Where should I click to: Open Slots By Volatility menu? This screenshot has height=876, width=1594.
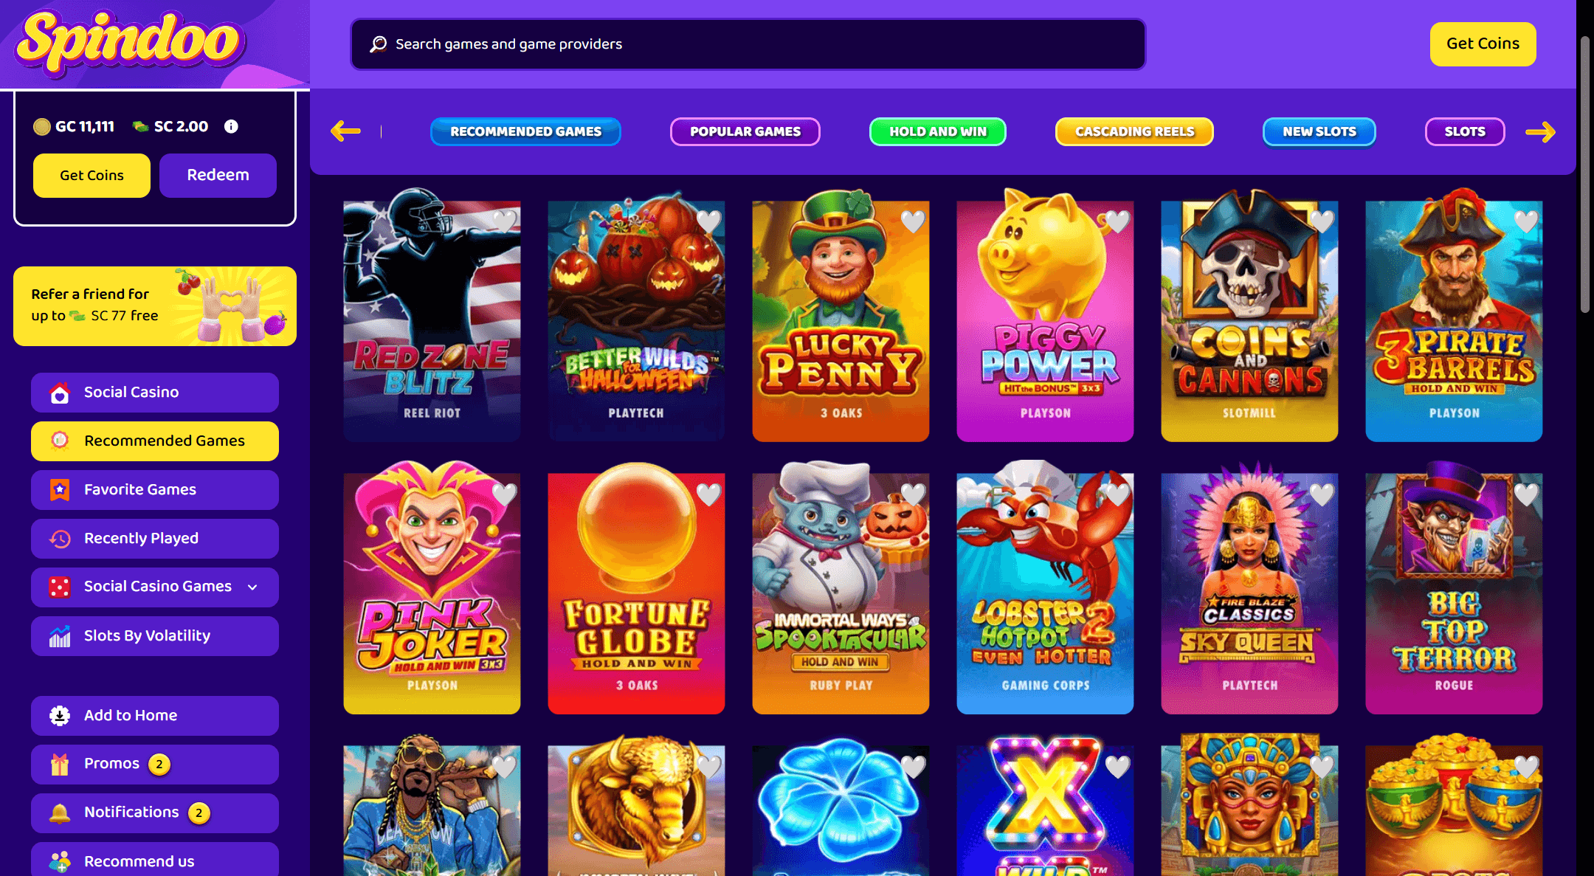pyautogui.click(x=155, y=636)
